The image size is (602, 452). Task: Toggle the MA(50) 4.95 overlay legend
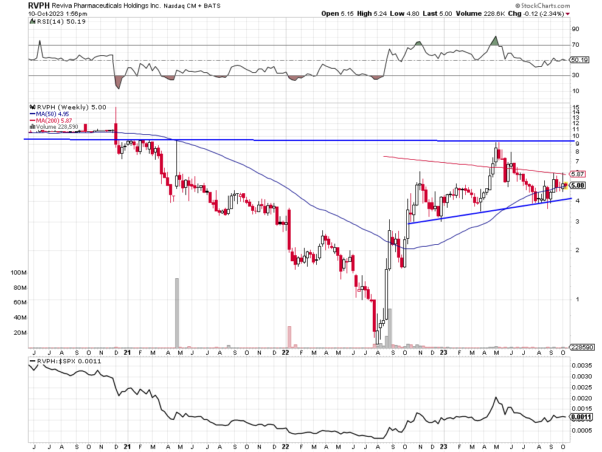[52, 113]
